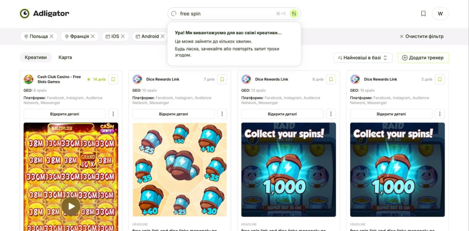This screenshot has width=469, height=231.
Task: Open more options for Cash Club Casino card
Action: (x=113, y=114)
